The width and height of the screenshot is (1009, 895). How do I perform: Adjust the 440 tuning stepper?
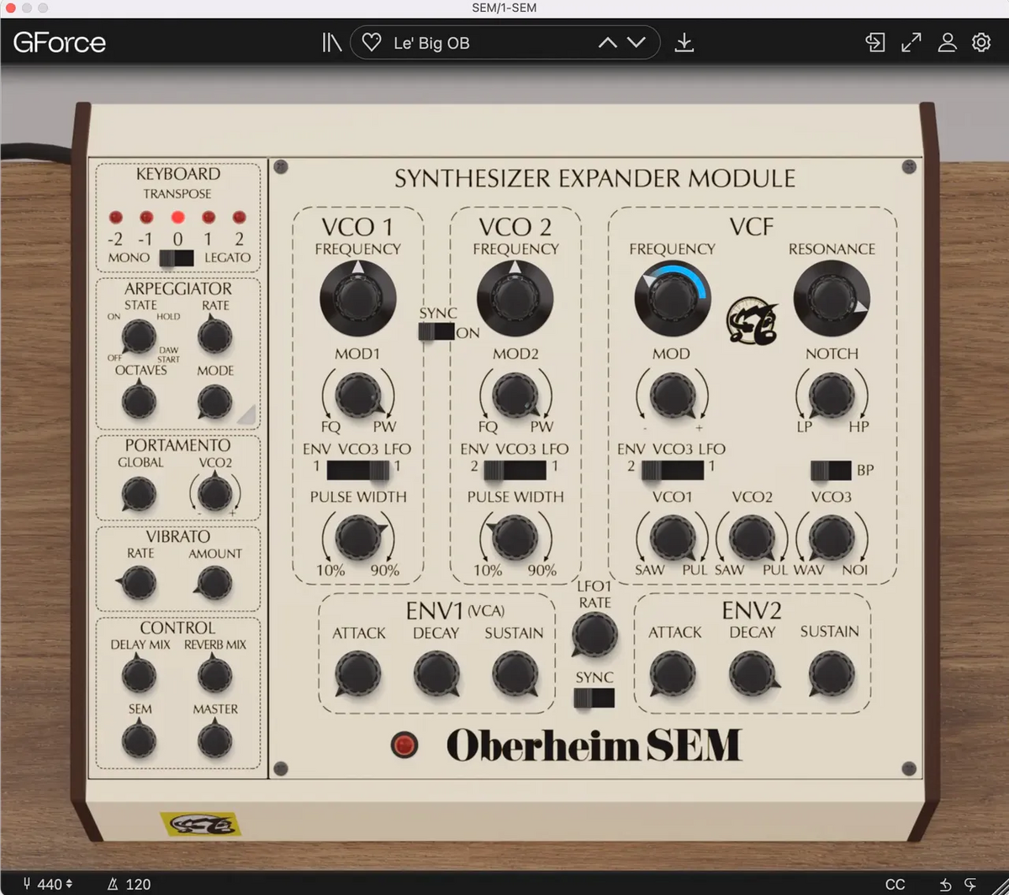55,884
